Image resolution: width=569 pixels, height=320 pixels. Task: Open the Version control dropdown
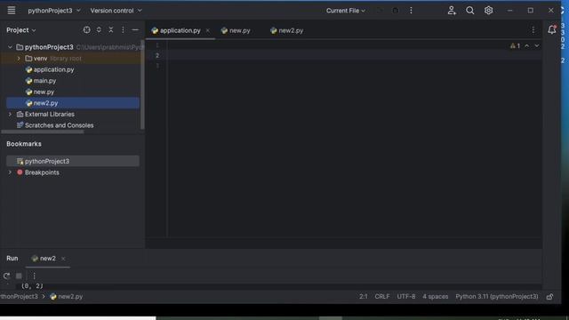tap(116, 11)
